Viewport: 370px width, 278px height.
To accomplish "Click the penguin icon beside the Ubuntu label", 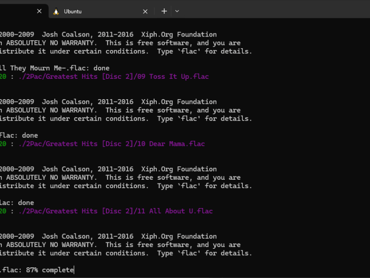I will pyautogui.click(x=56, y=11).
